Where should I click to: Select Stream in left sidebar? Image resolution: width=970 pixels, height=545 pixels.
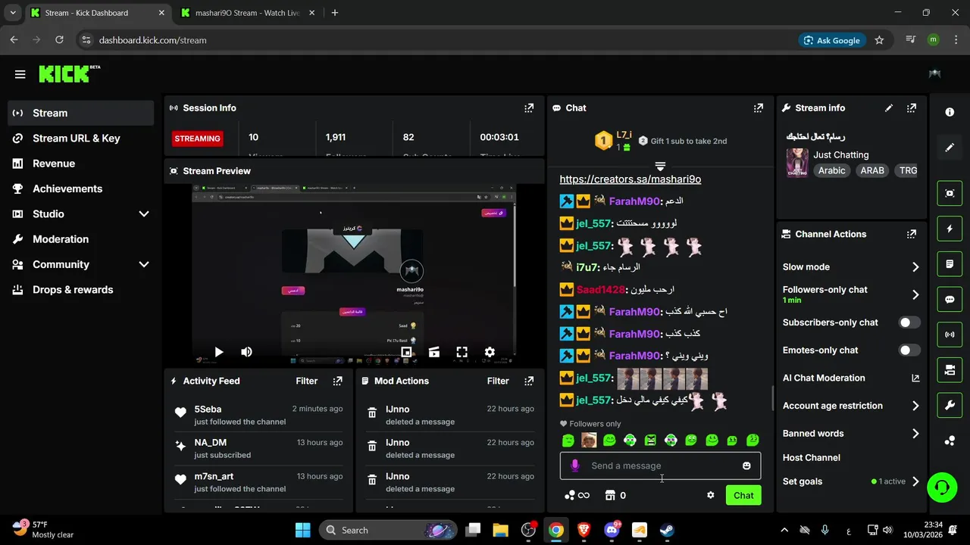coord(81,113)
